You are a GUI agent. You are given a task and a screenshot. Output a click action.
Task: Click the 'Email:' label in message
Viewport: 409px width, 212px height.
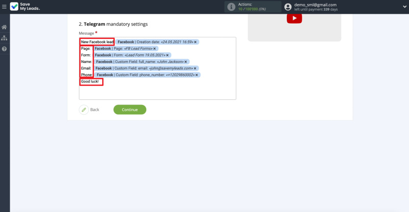(86, 69)
